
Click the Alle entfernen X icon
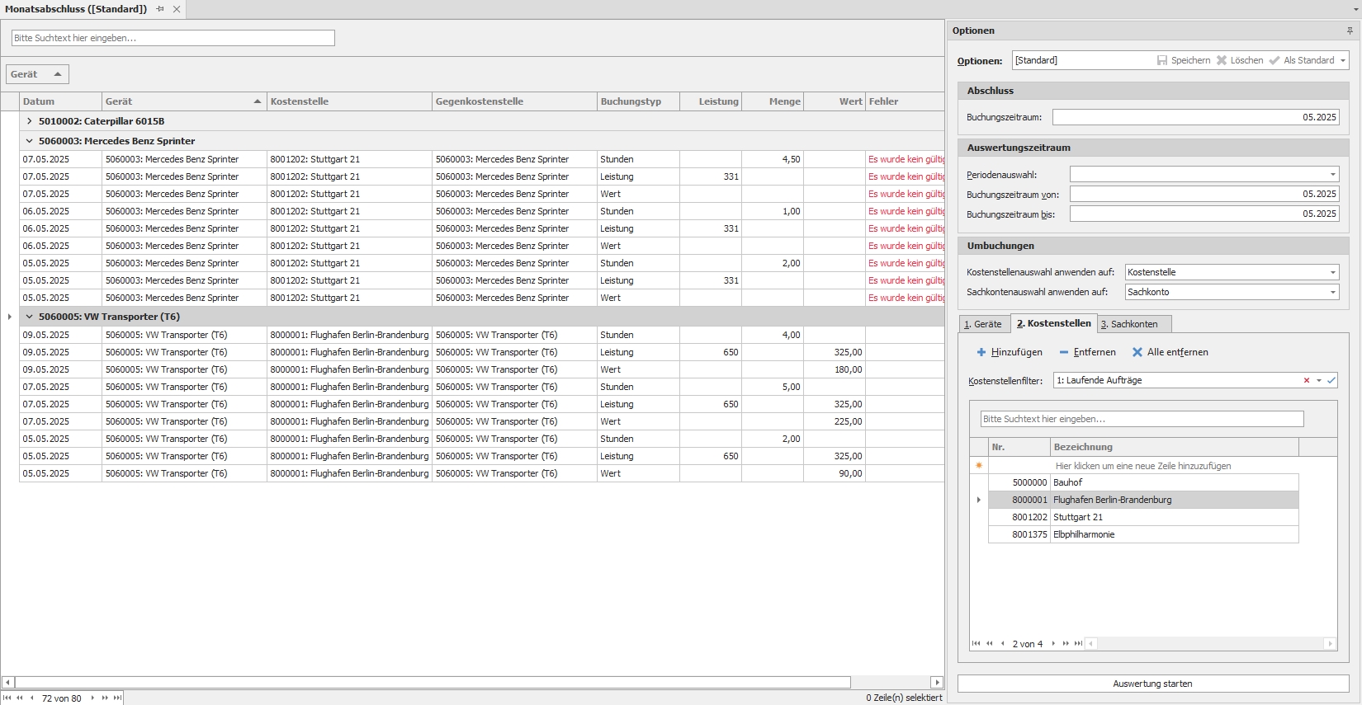point(1137,352)
